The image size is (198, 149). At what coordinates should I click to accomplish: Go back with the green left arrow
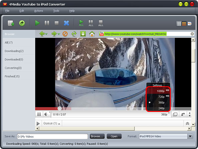pyautogui.click(x=42, y=34)
